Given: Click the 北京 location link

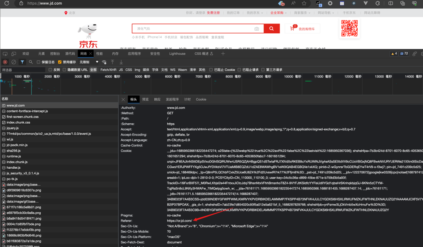Looking at the screenshot, I should [72, 13].
